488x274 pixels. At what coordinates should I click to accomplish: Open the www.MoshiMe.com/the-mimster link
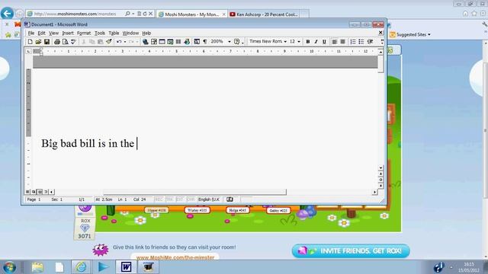[175, 257]
